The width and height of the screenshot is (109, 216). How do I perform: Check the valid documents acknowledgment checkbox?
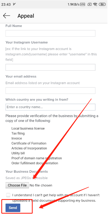(x=8, y=195)
